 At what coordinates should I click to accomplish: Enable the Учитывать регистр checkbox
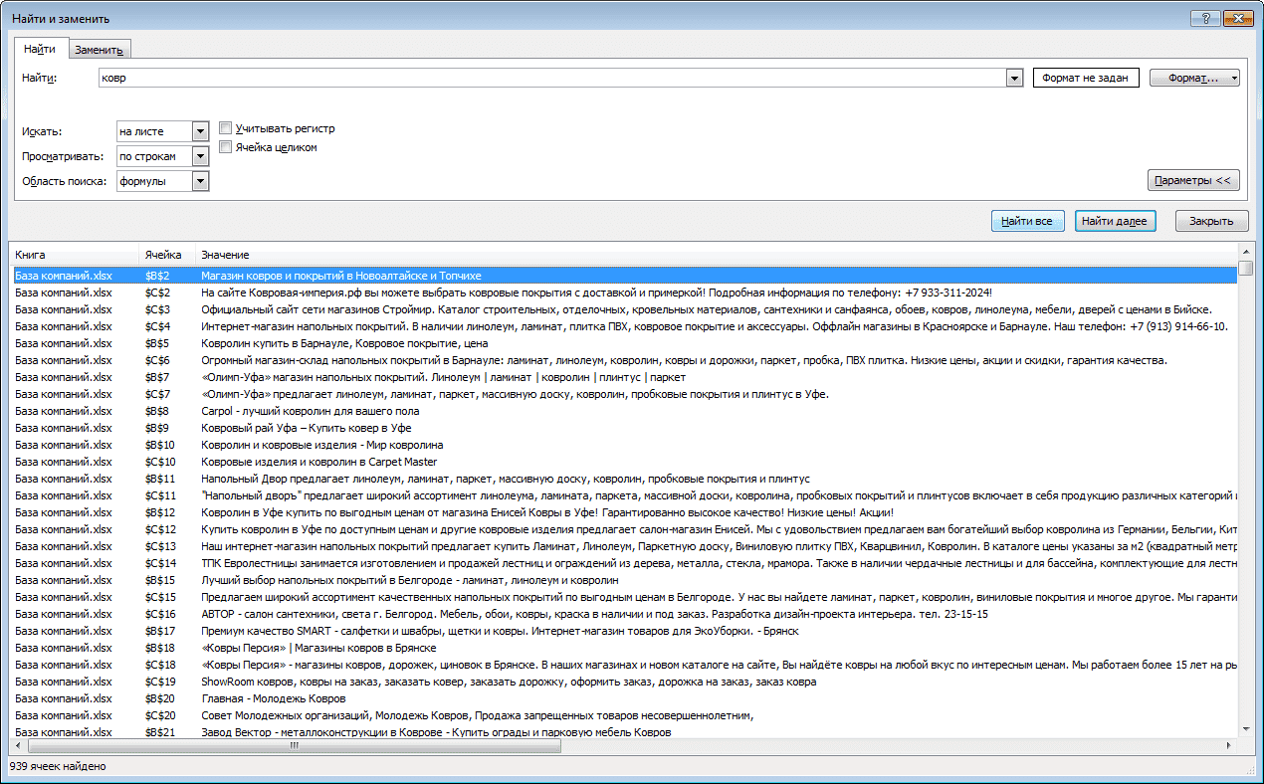[226, 128]
